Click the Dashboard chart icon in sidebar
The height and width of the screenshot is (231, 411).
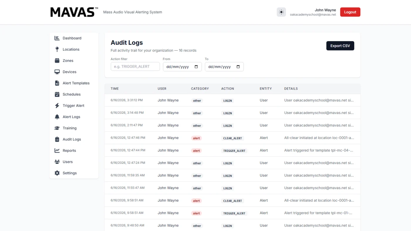(x=57, y=38)
